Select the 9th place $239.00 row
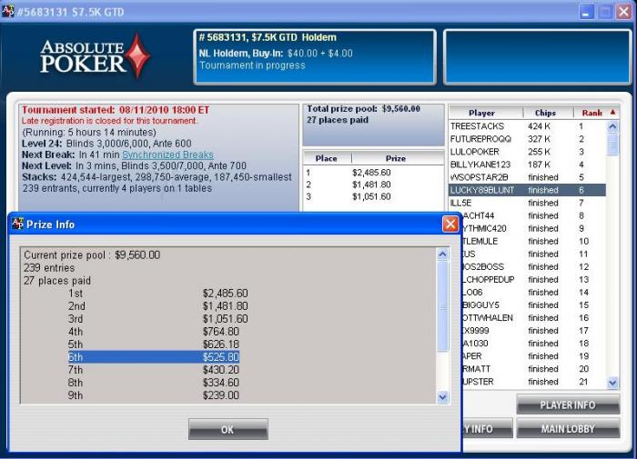 coord(154,395)
